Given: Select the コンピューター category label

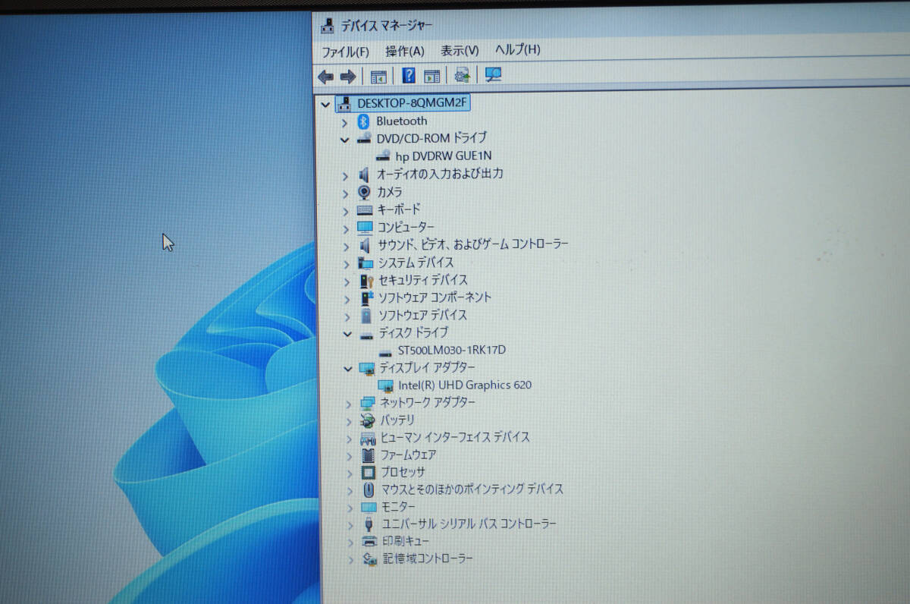Looking at the screenshot, I should (x=406, y=227).
